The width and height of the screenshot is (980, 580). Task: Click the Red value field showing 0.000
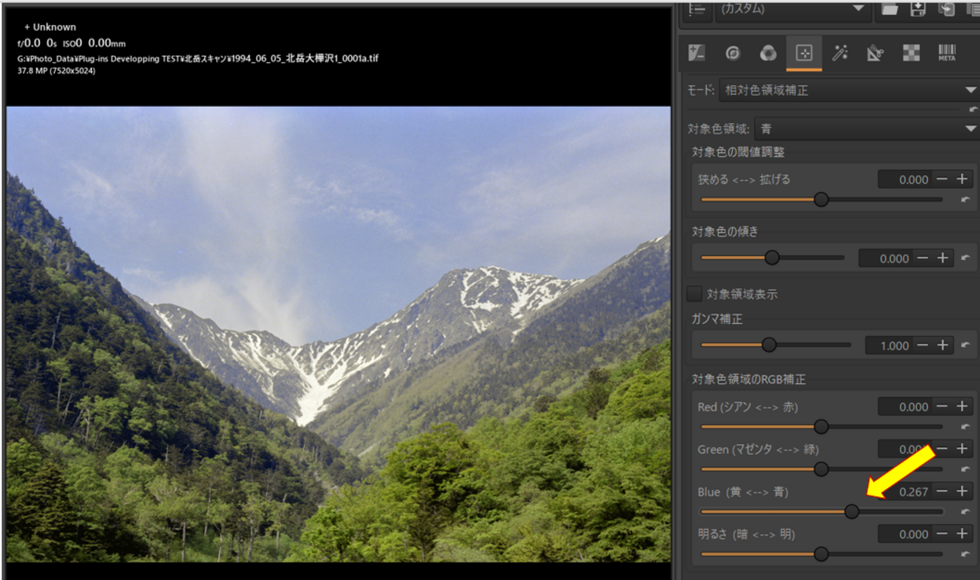click(x=905, y=407)
